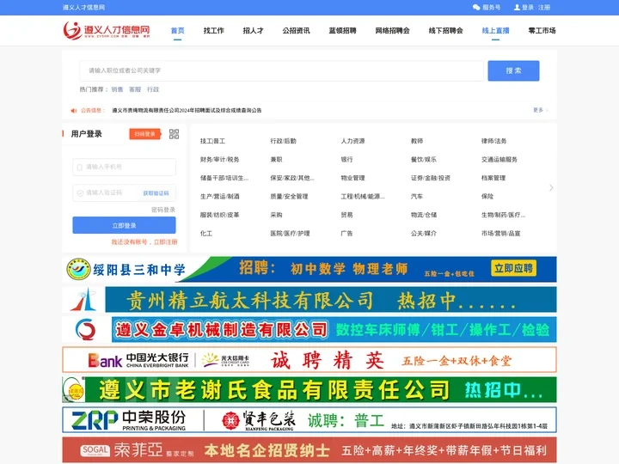Open the SOGAL 索菲亚 banner
This screenshot has height=464, width=619.
pos(309,449)
